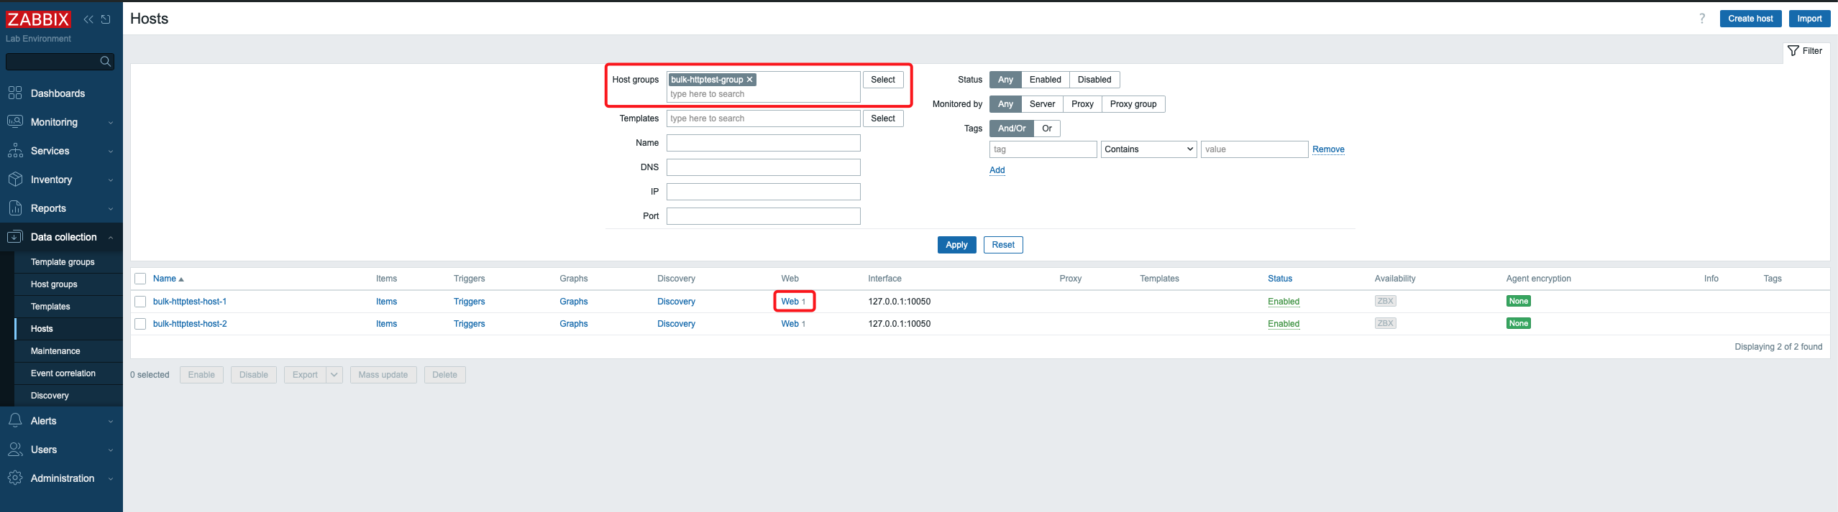1838x512 pixels.
Task: Open the Contains tag operator dropdown
Action: click(x=1148, y=149)
